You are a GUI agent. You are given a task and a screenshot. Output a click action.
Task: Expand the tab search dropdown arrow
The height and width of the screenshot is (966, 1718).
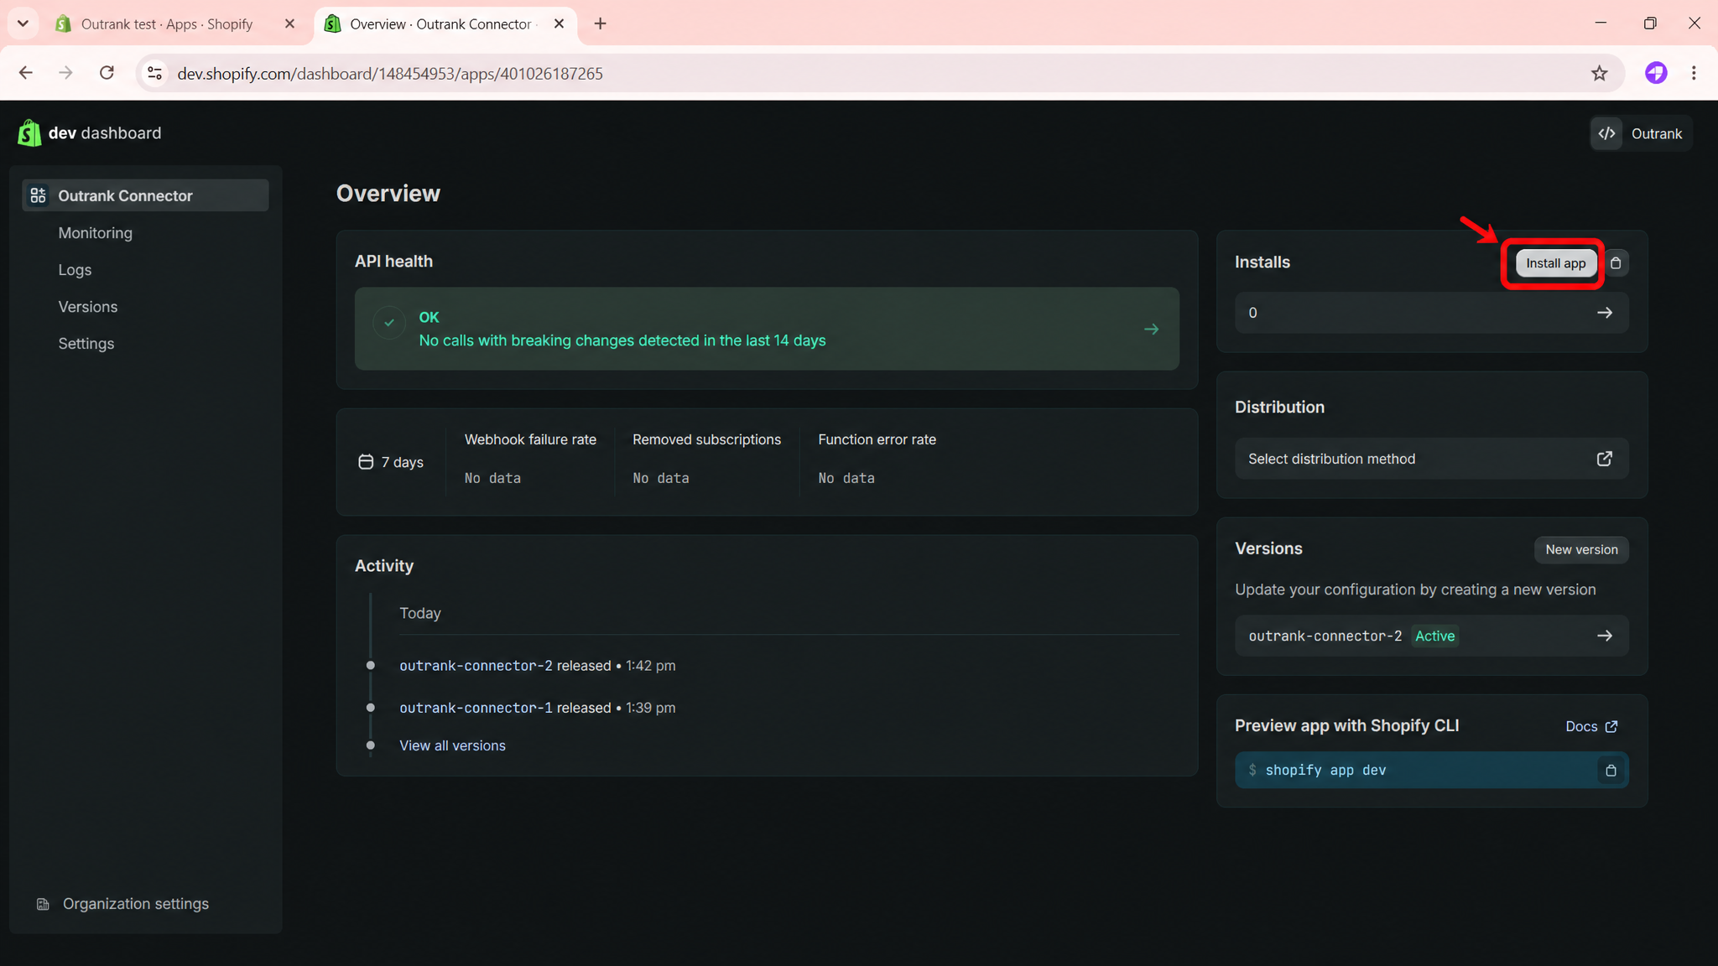click(23, 23)
